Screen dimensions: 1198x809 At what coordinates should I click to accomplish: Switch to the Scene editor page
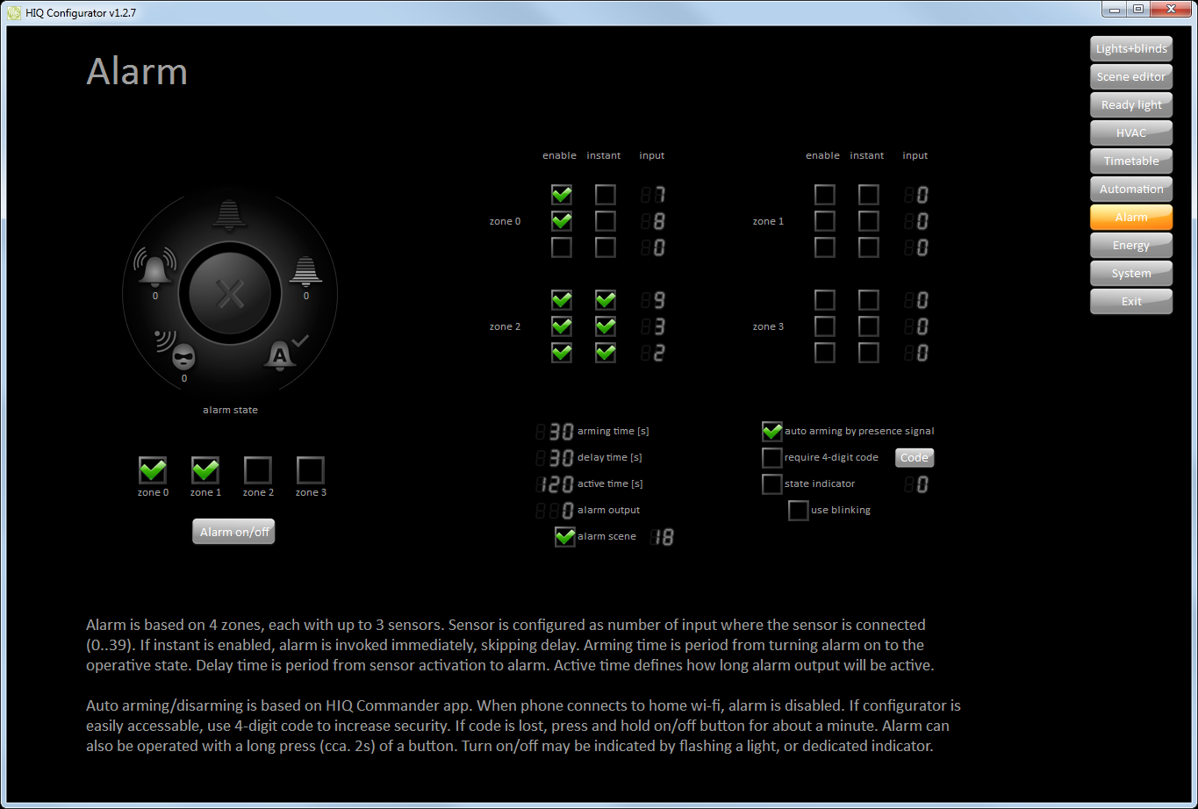coord(1131,76)
